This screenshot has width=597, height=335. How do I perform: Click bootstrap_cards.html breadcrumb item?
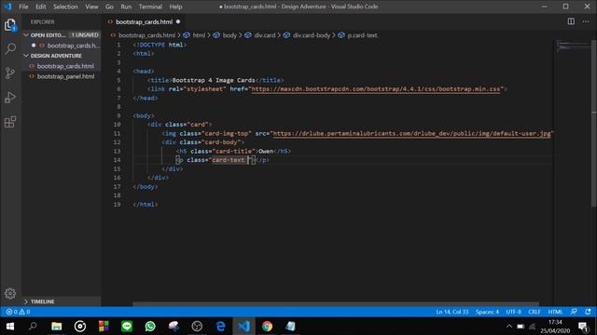point(146,35)
